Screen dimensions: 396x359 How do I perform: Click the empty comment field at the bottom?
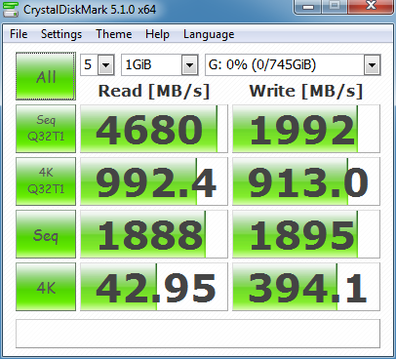coord(198,334)
